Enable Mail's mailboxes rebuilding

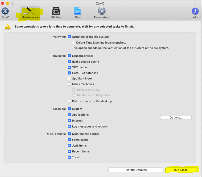pos(69,84)
